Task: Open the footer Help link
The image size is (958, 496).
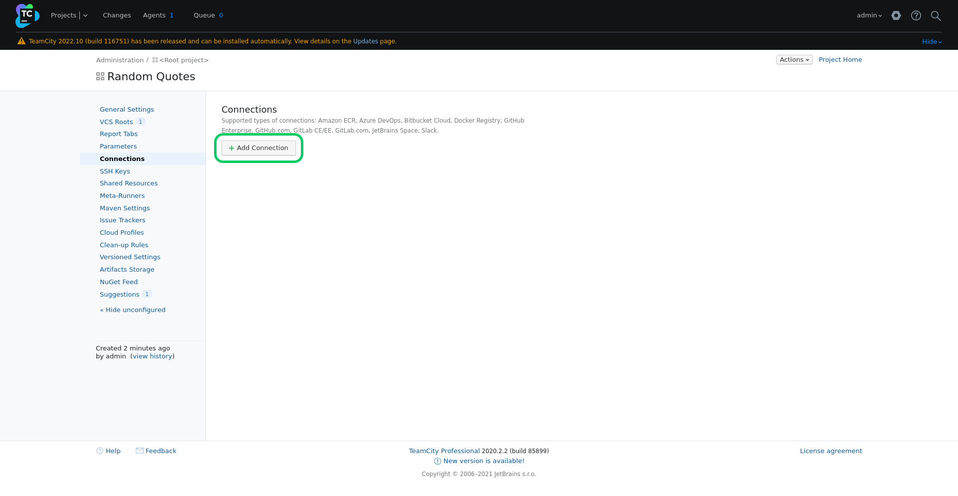Action: 113,451
